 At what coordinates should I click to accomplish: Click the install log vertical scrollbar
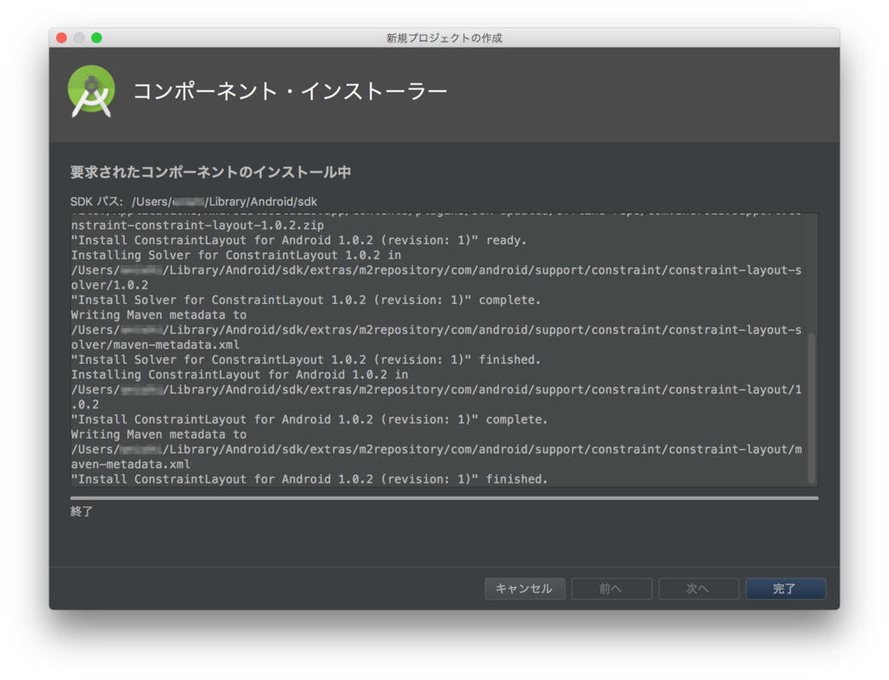click(x=812, y=408)
